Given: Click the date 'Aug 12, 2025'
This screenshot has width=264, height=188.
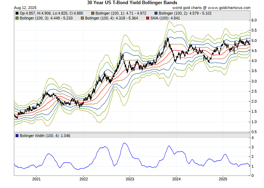Looking at the screenshot, I should click(x=25, y=8).
